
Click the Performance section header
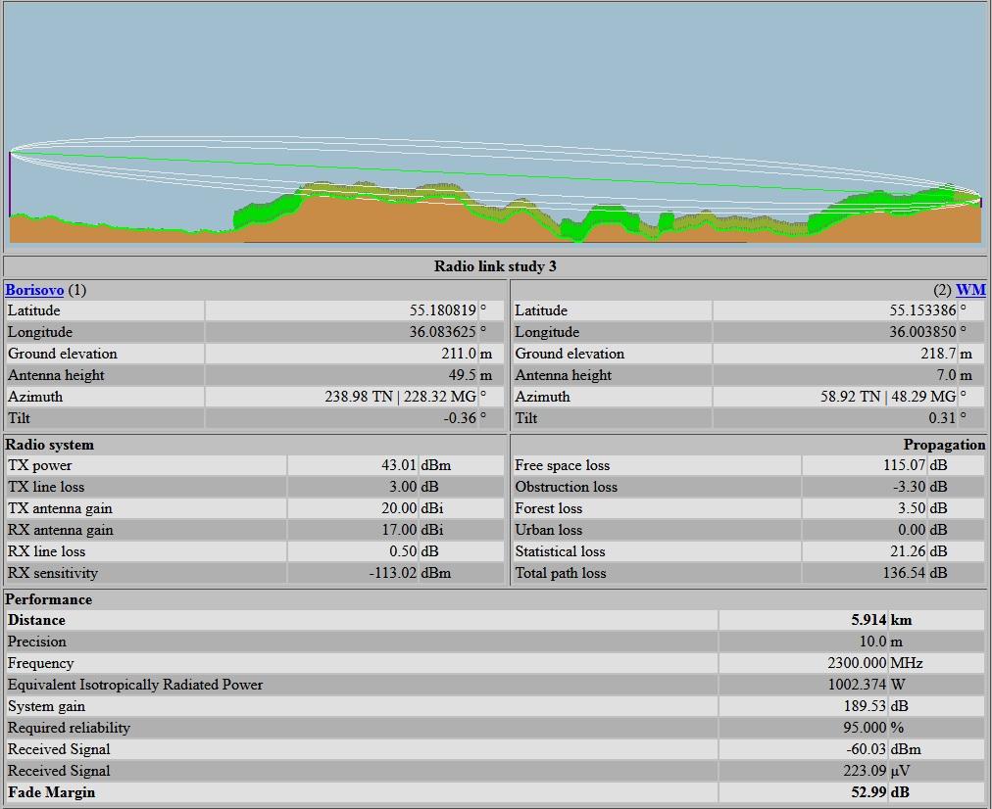(x=49, y=599)
